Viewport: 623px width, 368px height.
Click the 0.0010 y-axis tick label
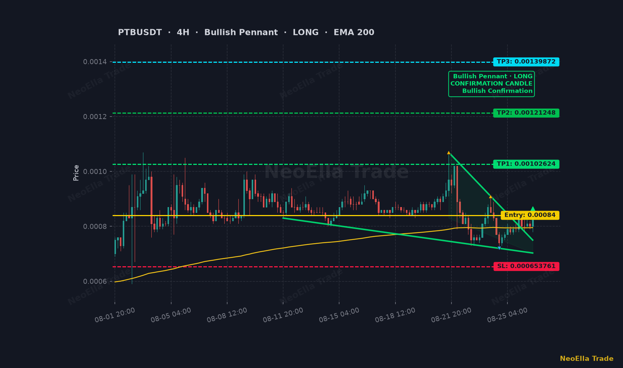[x=95, y=172]
